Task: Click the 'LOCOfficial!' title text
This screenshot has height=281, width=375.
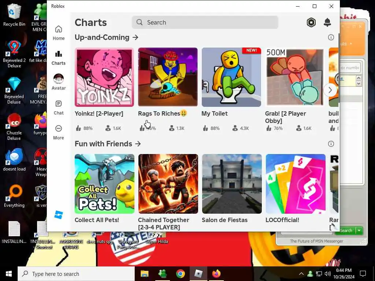Action: click(282, 220)
